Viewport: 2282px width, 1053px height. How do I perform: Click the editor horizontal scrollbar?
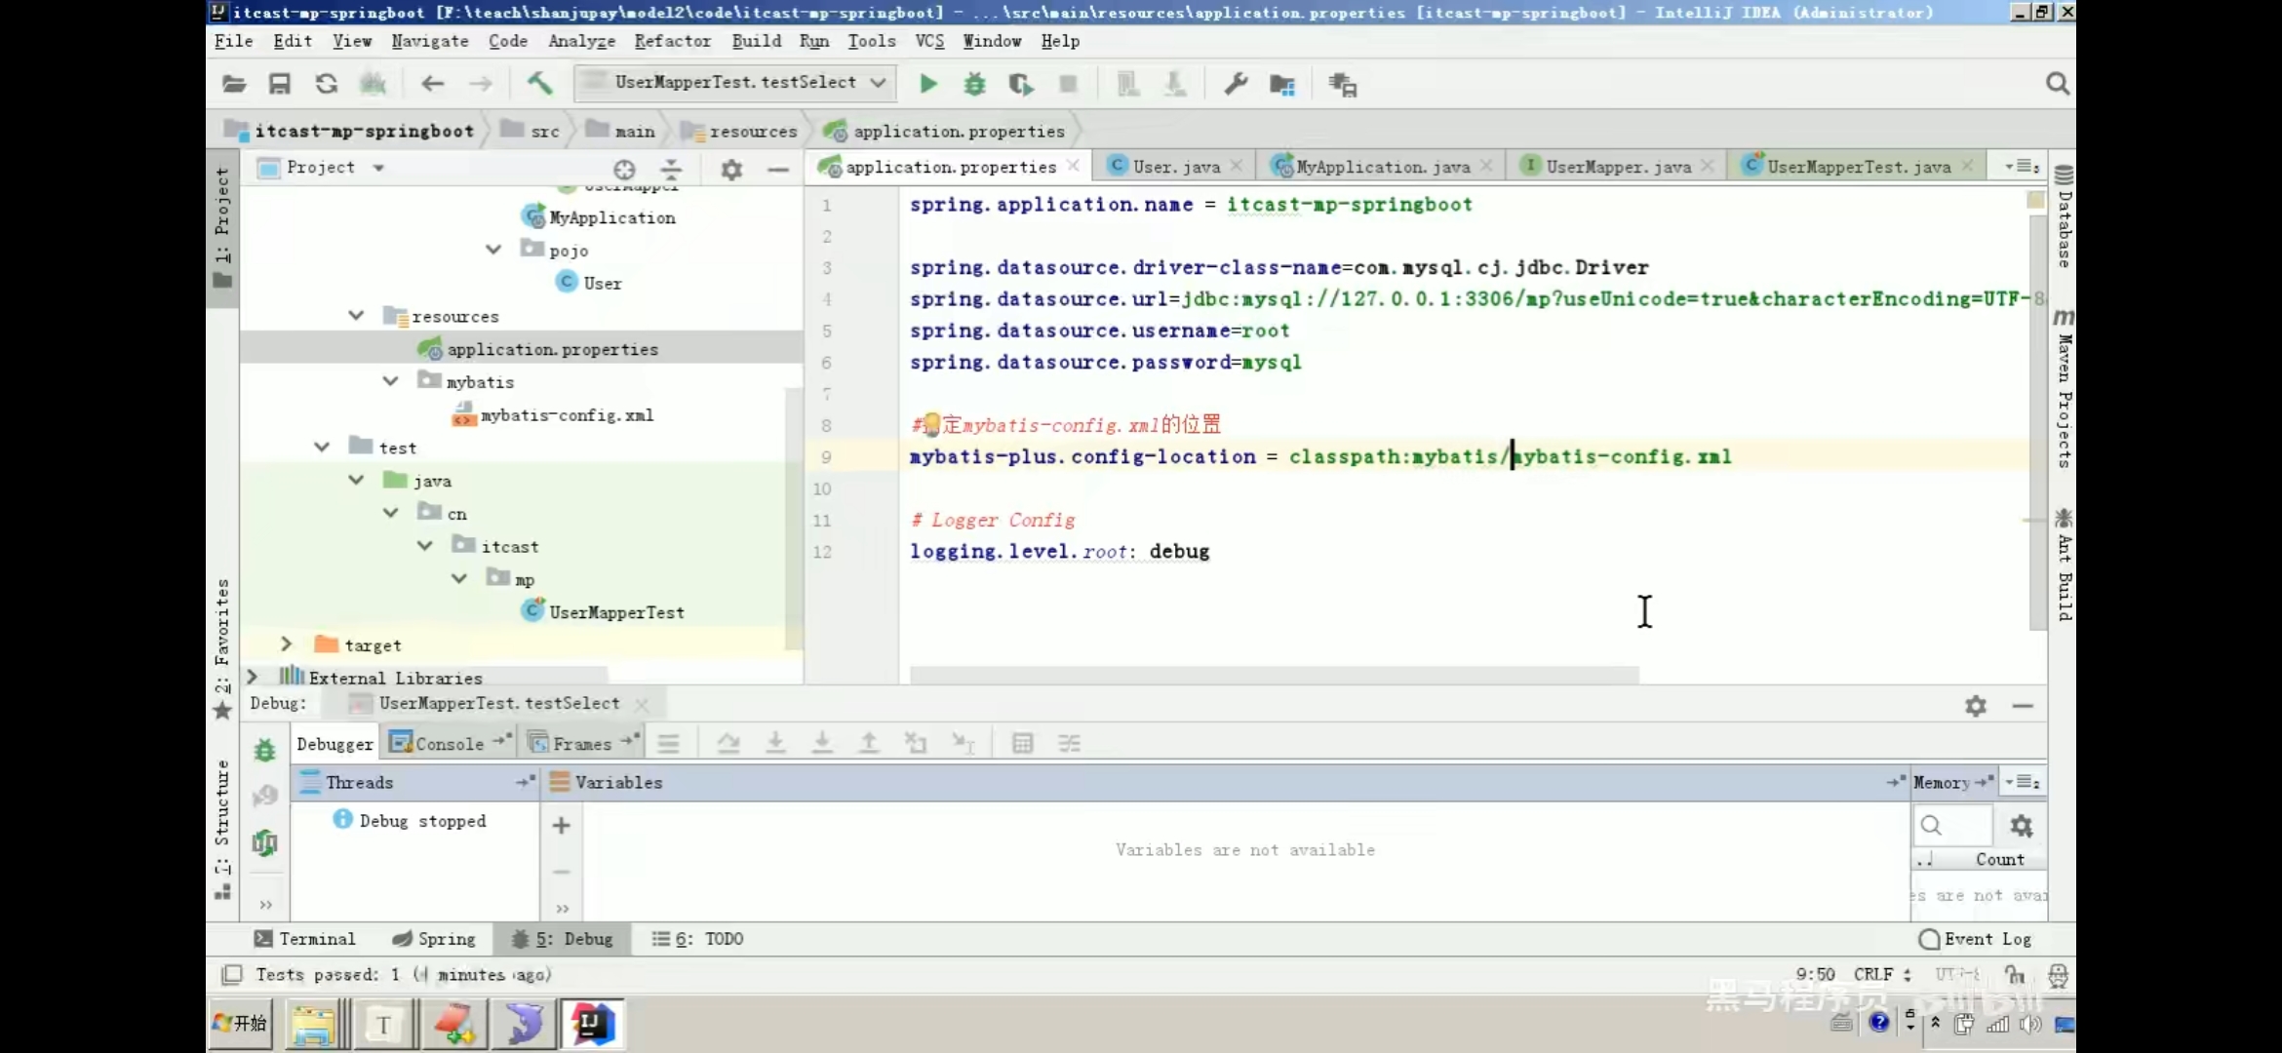1274,675
